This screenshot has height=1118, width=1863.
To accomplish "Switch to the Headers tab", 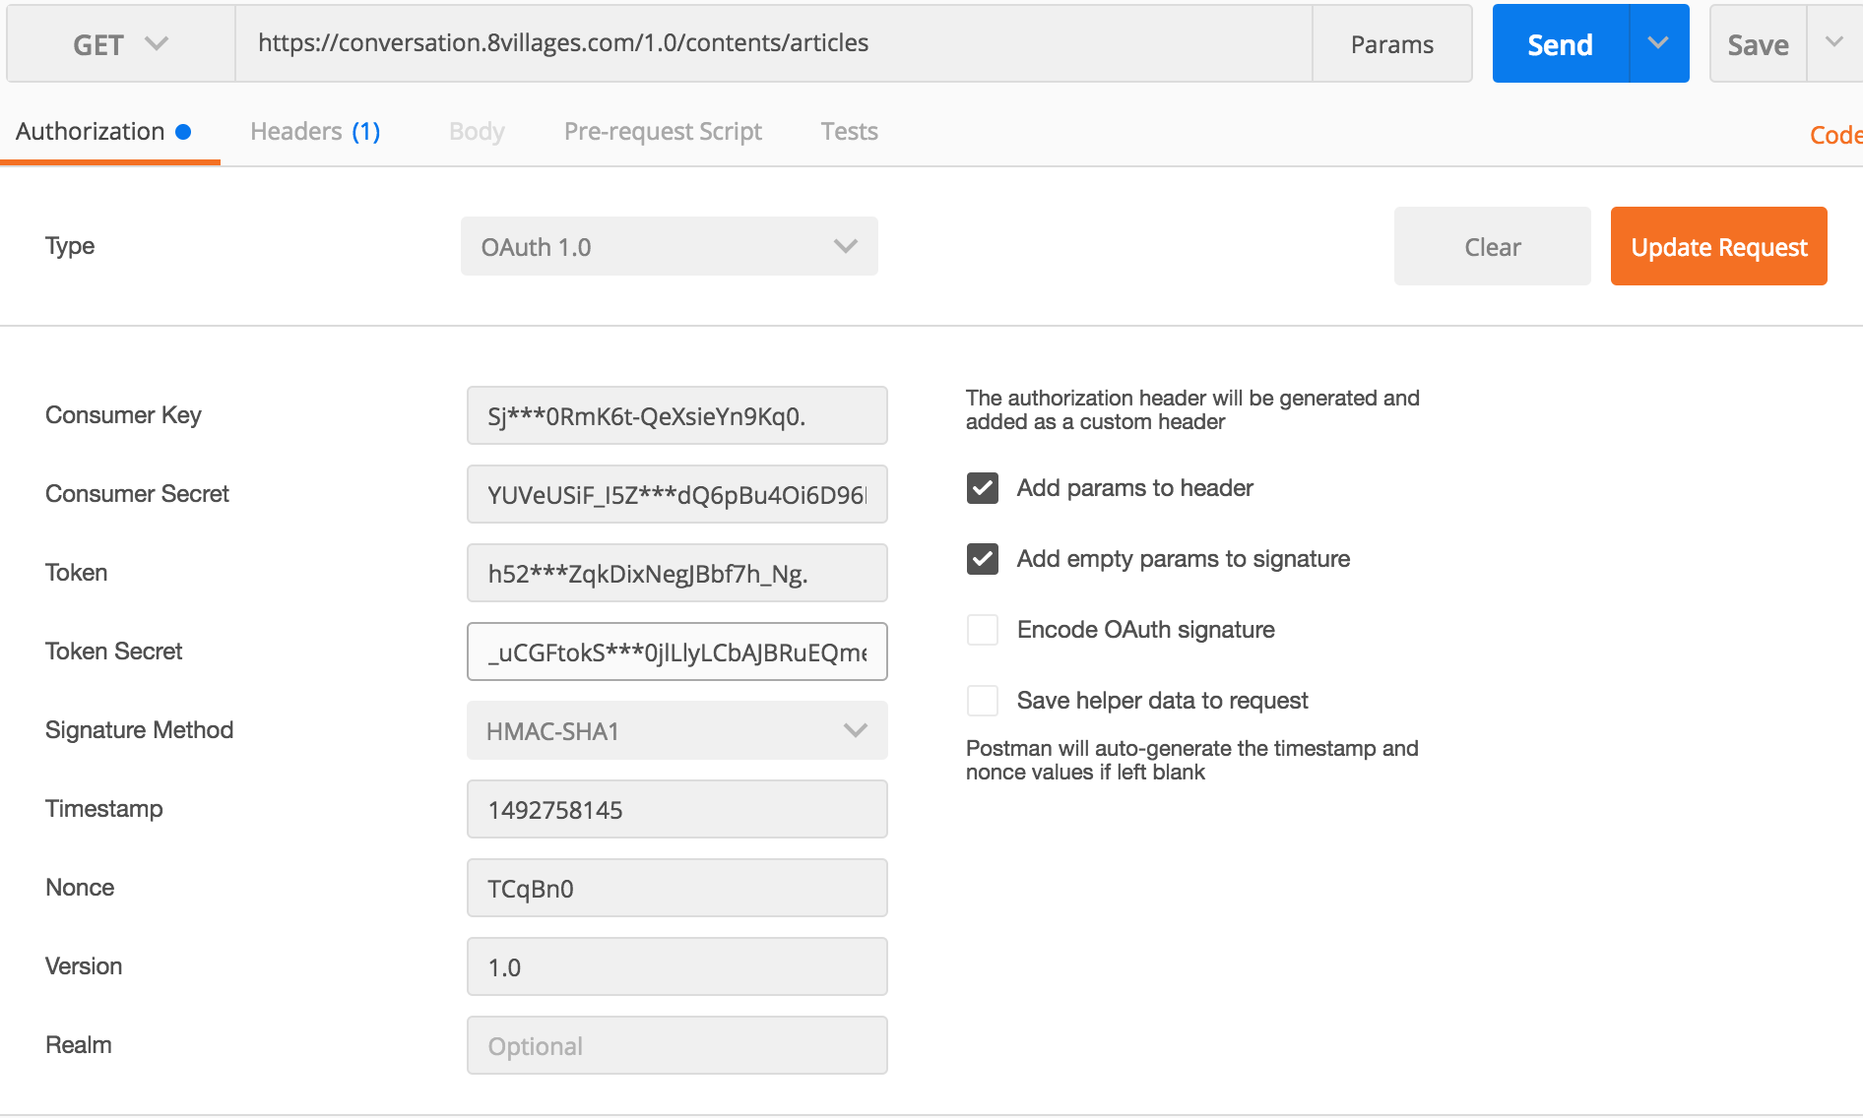I will 314,132.
